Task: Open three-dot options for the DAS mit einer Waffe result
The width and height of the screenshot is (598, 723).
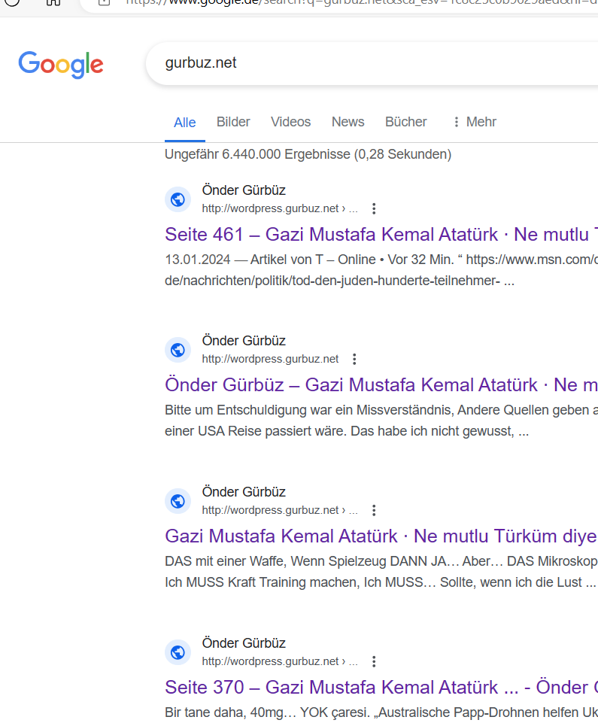Action: click(x=374, y=510)
